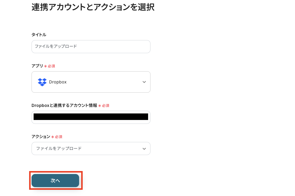Click the タイトル field label
This screenshot has width=295, height=196.
[39, 34]
